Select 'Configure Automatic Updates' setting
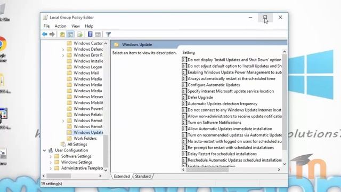The width and height of the screenshot is (341, 192). pyautogui.click(x=214, y=85)
